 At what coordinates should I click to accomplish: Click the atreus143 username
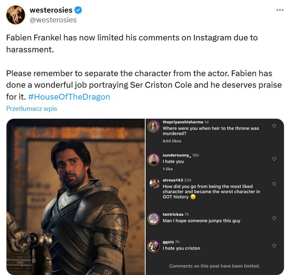coord(173,180)
